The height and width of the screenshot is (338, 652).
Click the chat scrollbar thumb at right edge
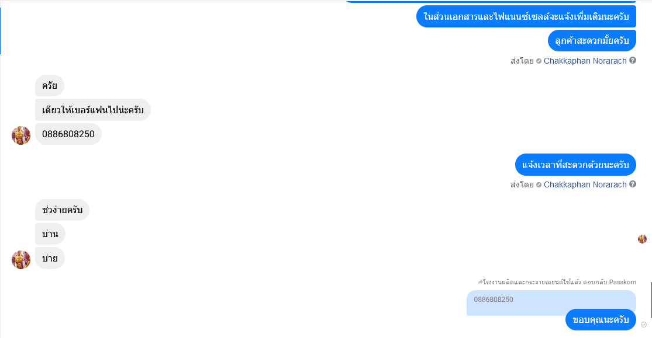[x=650, y=299]
